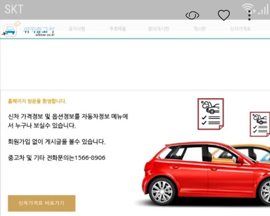
Task: Open the 게시판 menu item
Action: click(199, 28)
